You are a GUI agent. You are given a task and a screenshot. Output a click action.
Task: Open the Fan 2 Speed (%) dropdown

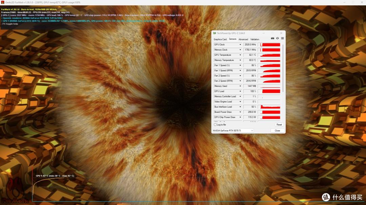point(240,76)
